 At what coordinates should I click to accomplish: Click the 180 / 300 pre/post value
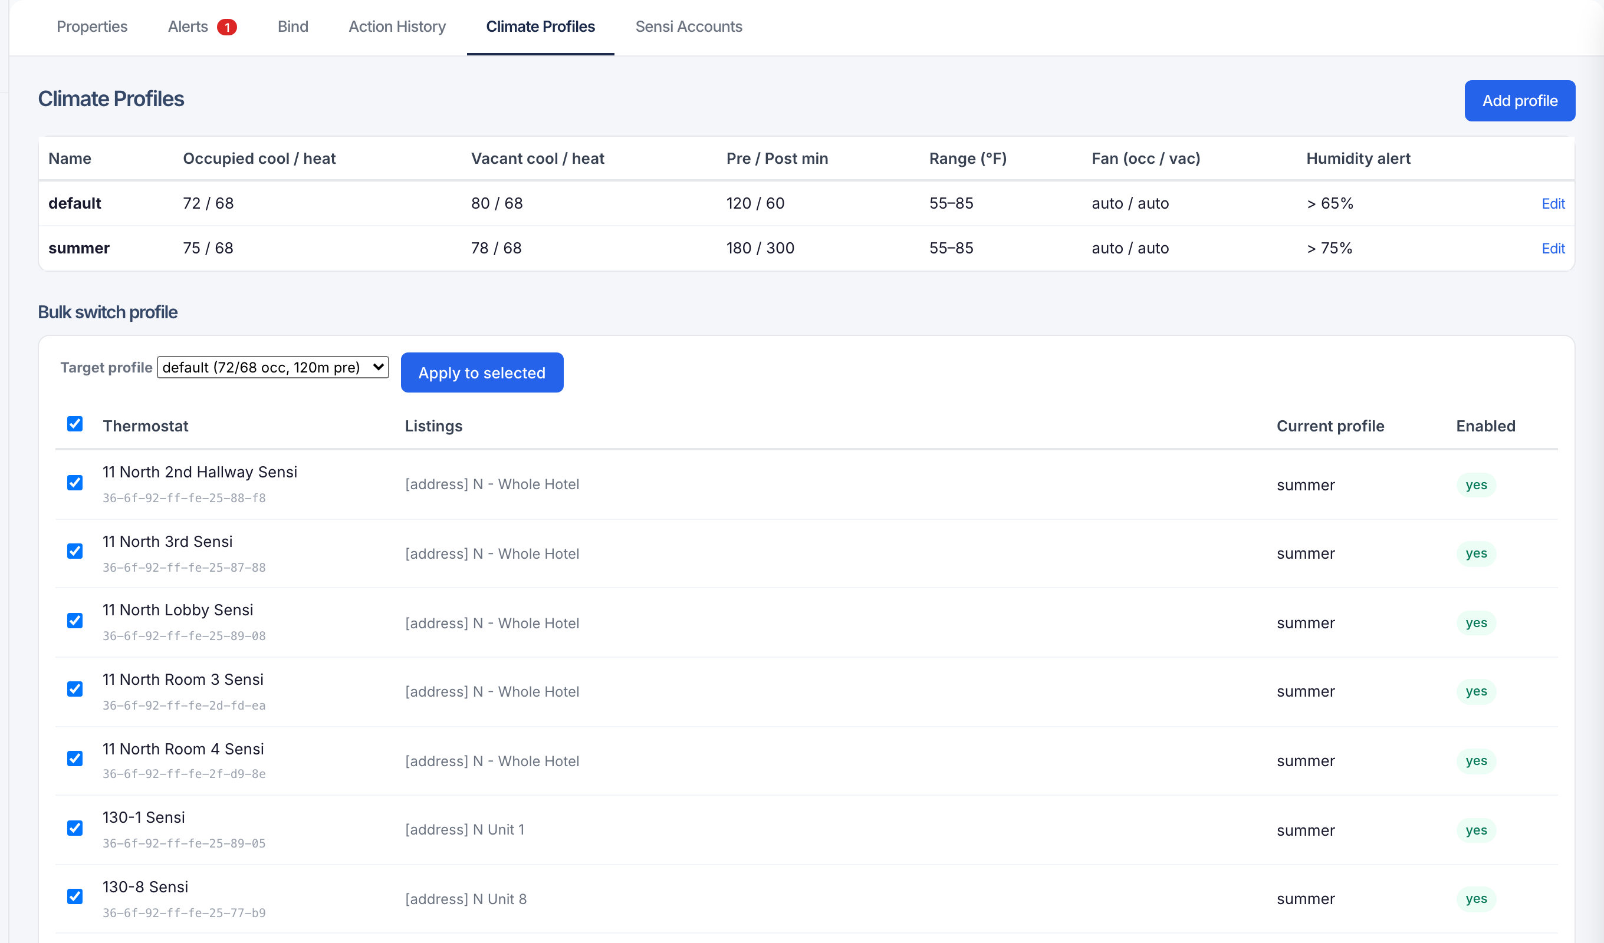click(761, 248)
